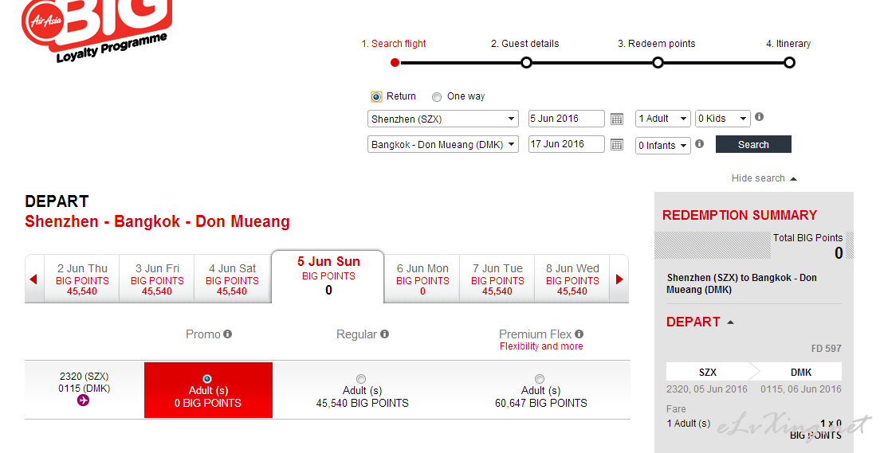Click the Regular fare info icon

tap(384, 334)
